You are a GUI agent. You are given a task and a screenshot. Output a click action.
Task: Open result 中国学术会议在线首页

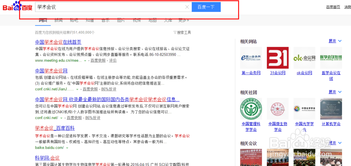58,42
